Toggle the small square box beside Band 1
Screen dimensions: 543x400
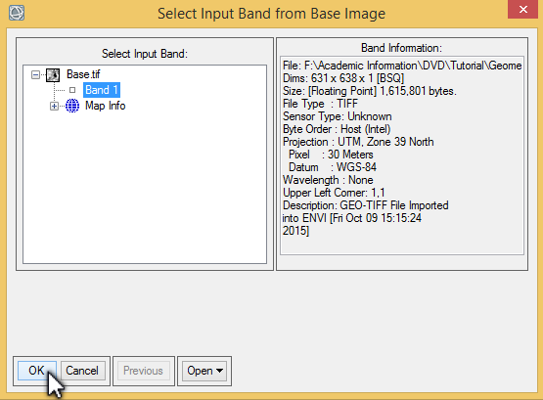(72, 90)
